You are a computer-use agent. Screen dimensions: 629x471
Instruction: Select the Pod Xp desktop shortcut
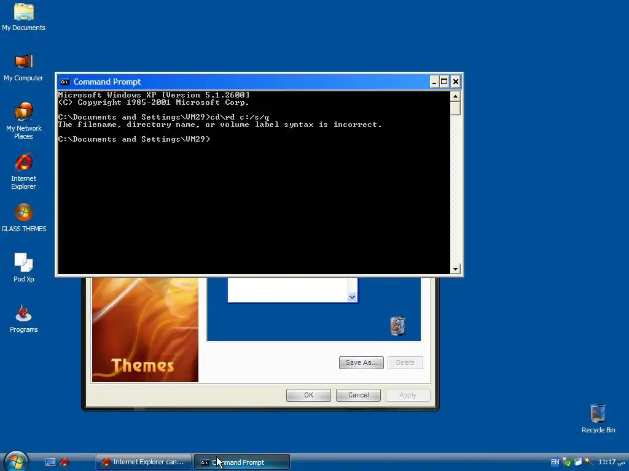(x=23, y=267)
